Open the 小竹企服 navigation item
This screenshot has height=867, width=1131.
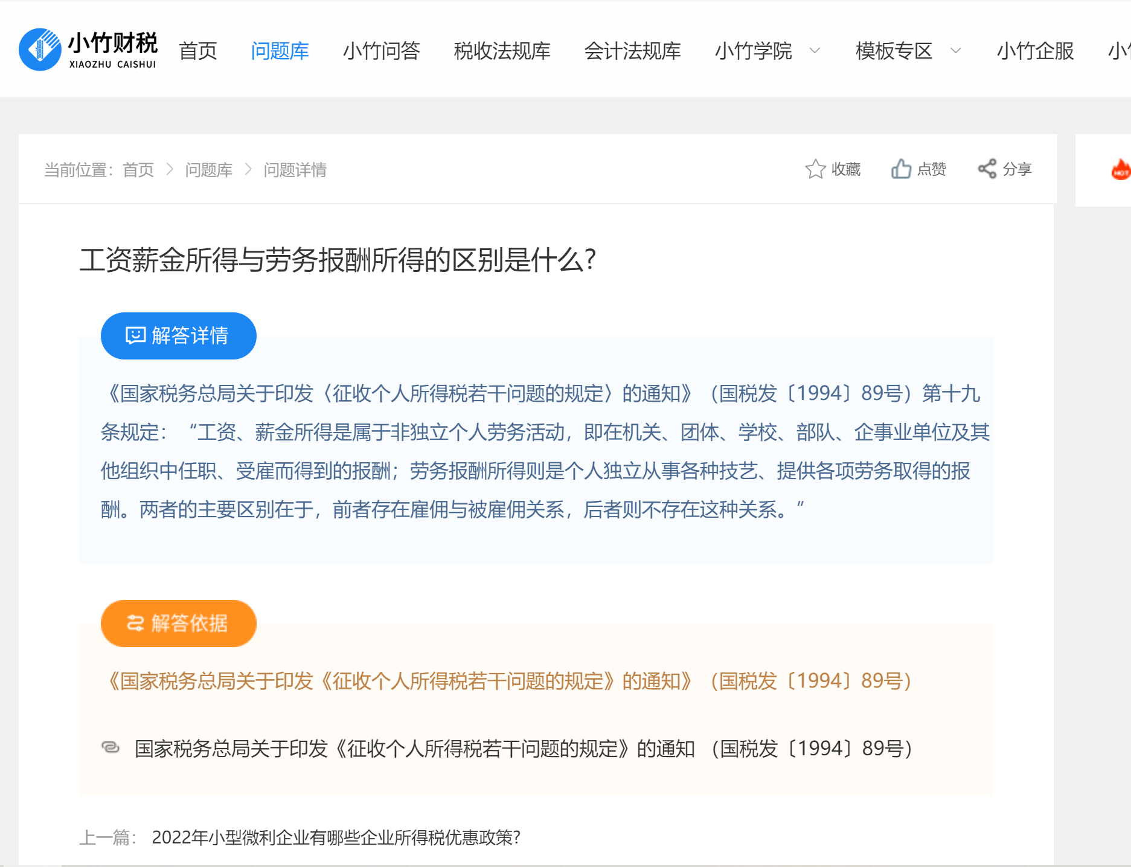pyautogui.click(x=1035, y=51)
